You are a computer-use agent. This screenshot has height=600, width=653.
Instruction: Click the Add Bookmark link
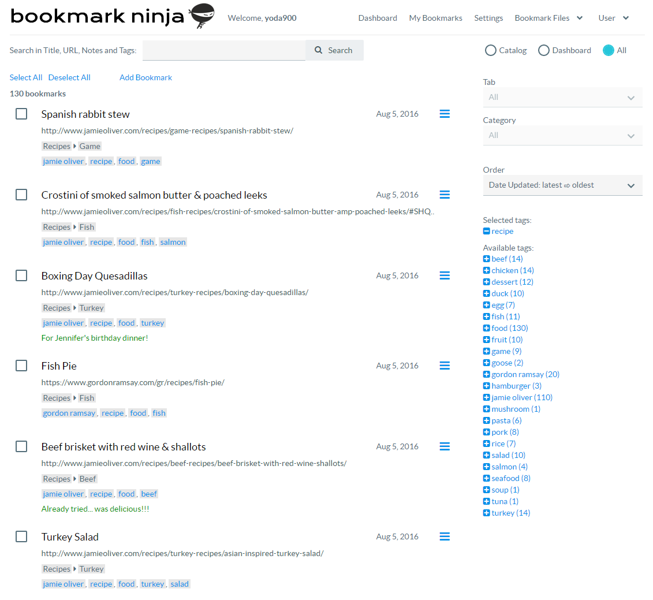145,77
